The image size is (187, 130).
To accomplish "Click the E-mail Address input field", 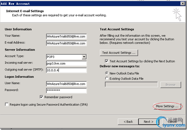I will [x=67, y=43].
